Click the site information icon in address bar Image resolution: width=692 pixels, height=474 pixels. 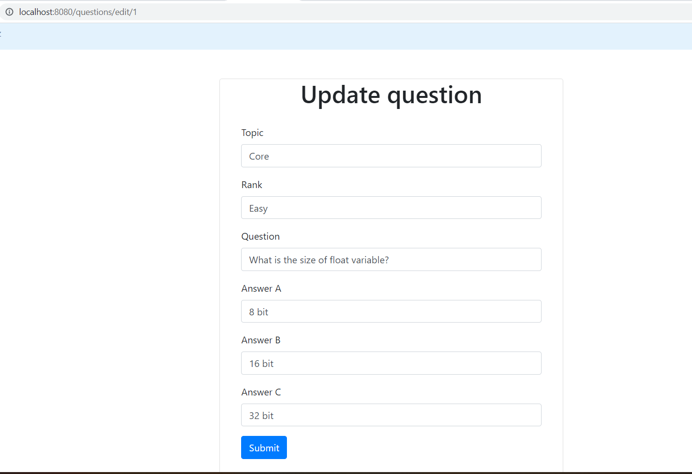9,12
